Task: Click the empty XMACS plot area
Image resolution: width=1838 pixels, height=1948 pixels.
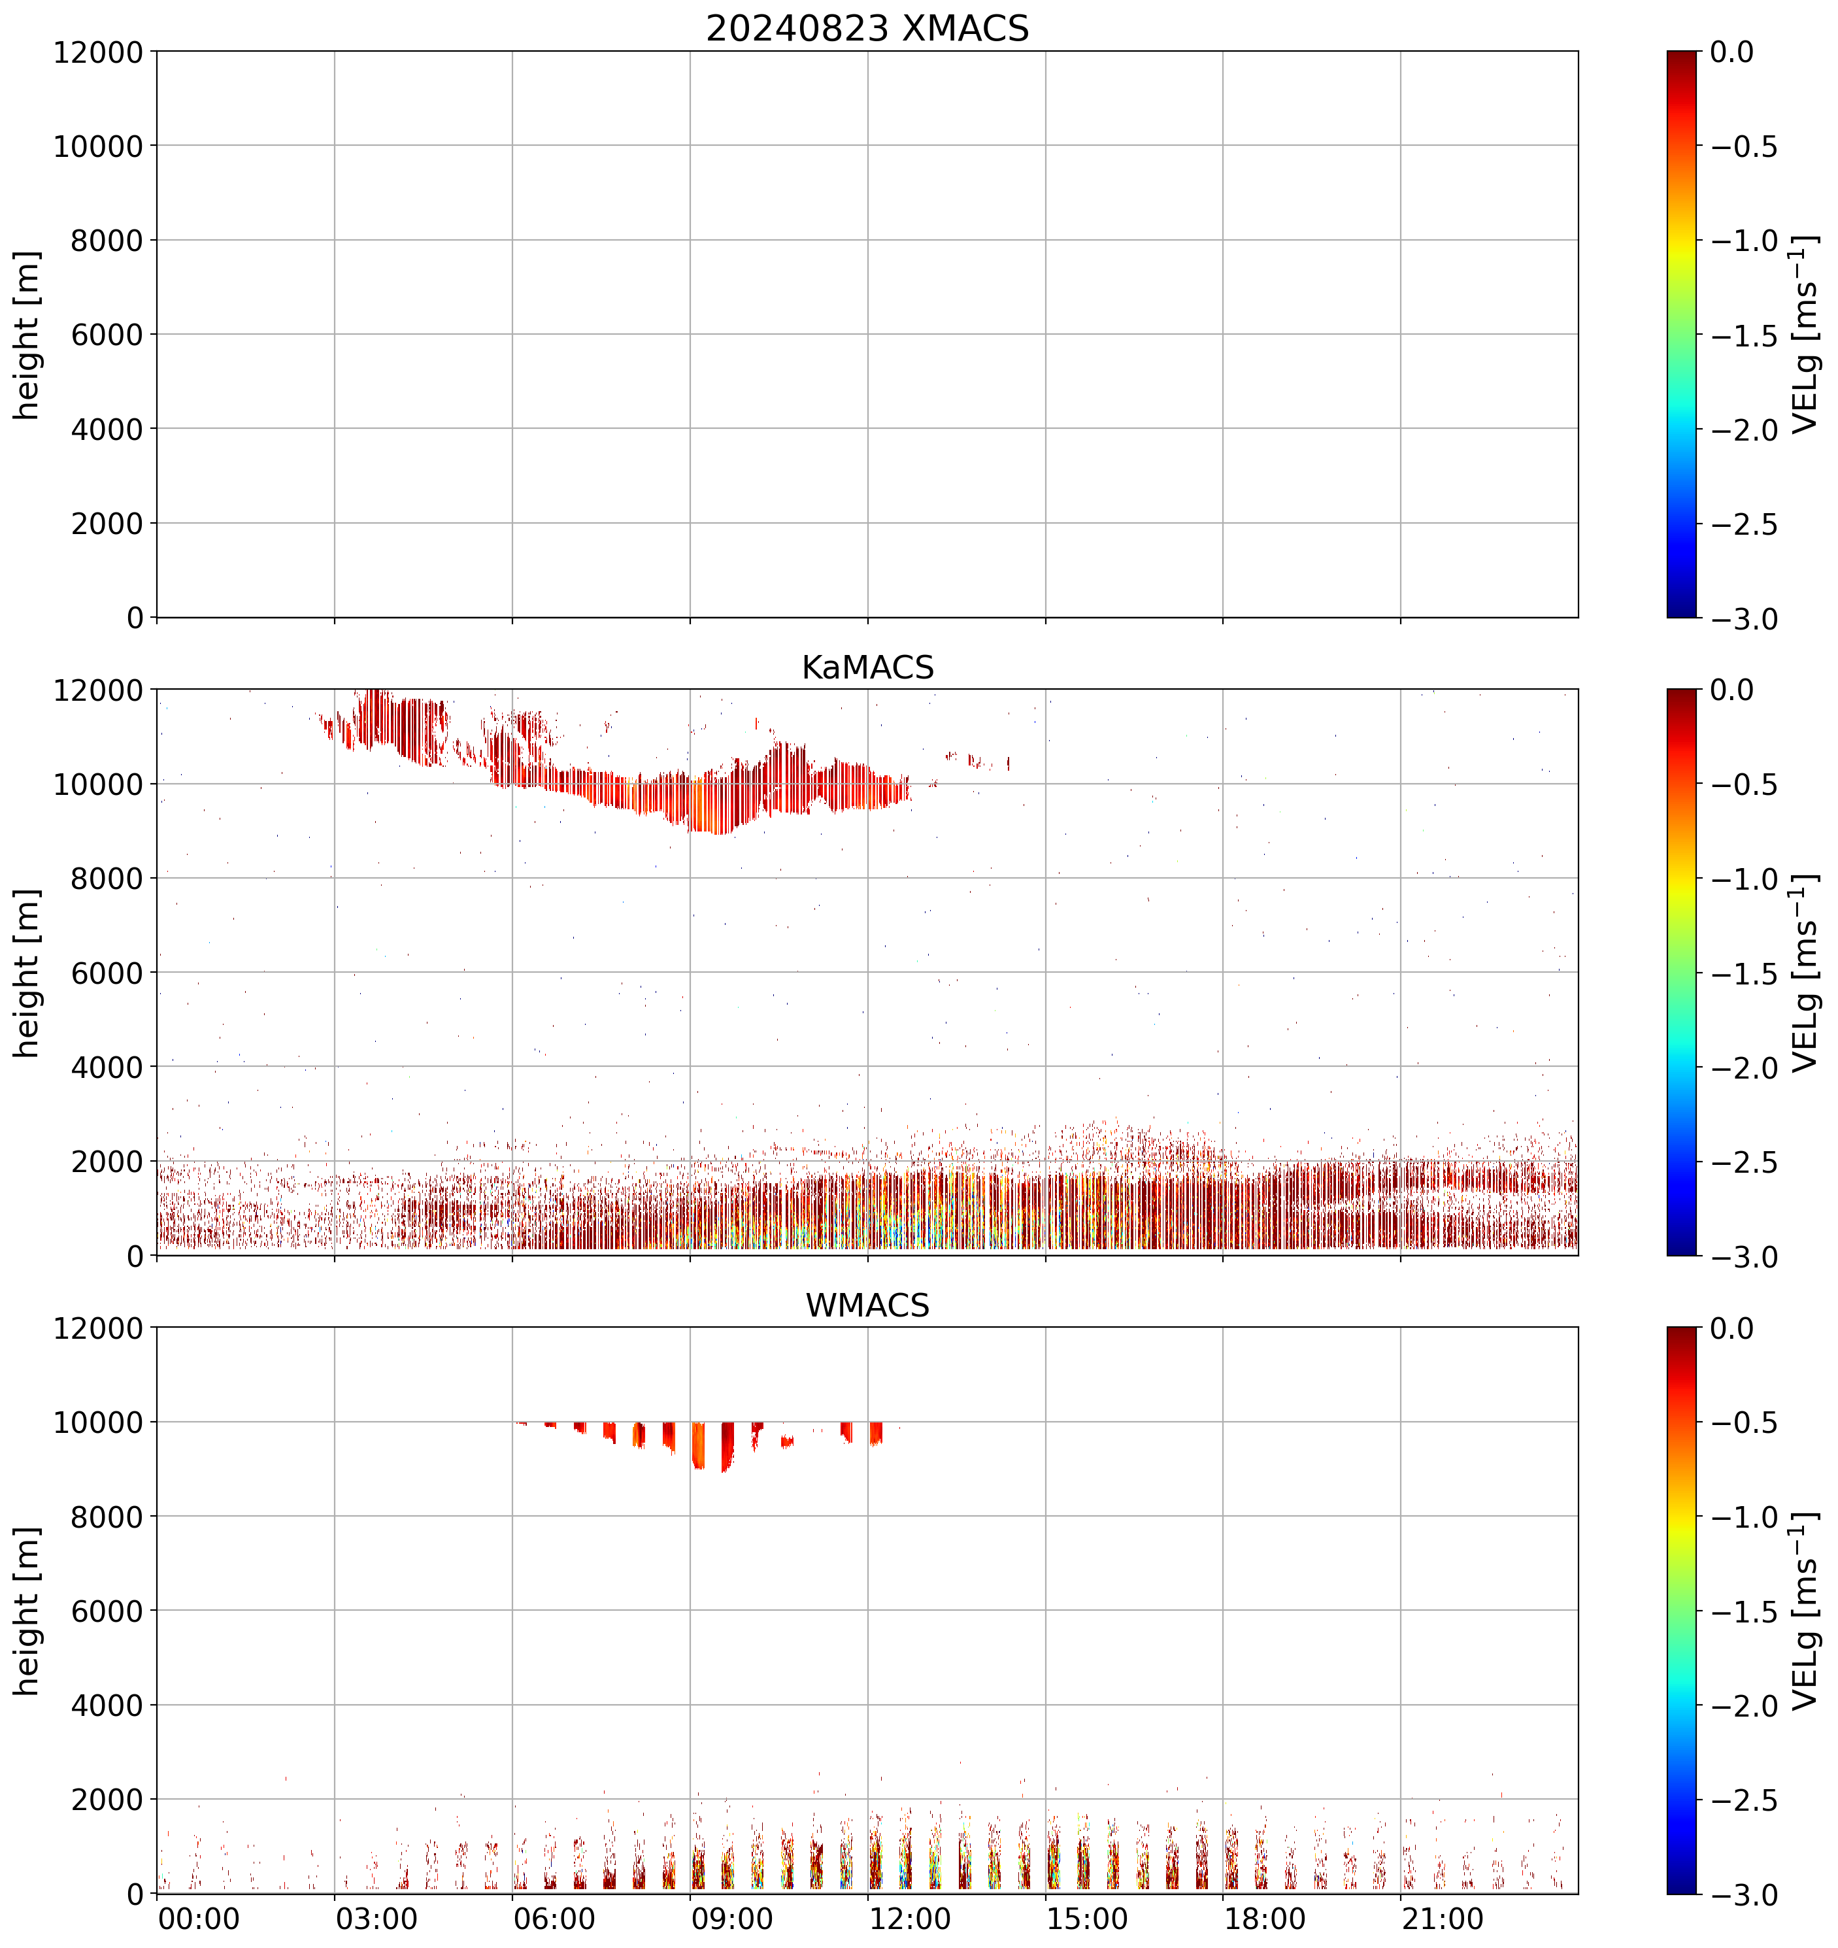Action: click(867, 334)
